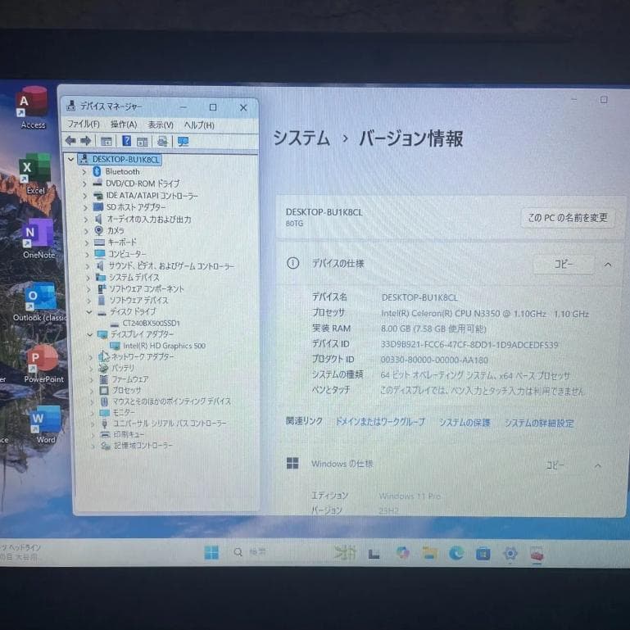The height and width of the screenshot is (630, 630).
Task: Select マウスとそのほかのポインティング デバイス row
Action: tap(171, 401)
